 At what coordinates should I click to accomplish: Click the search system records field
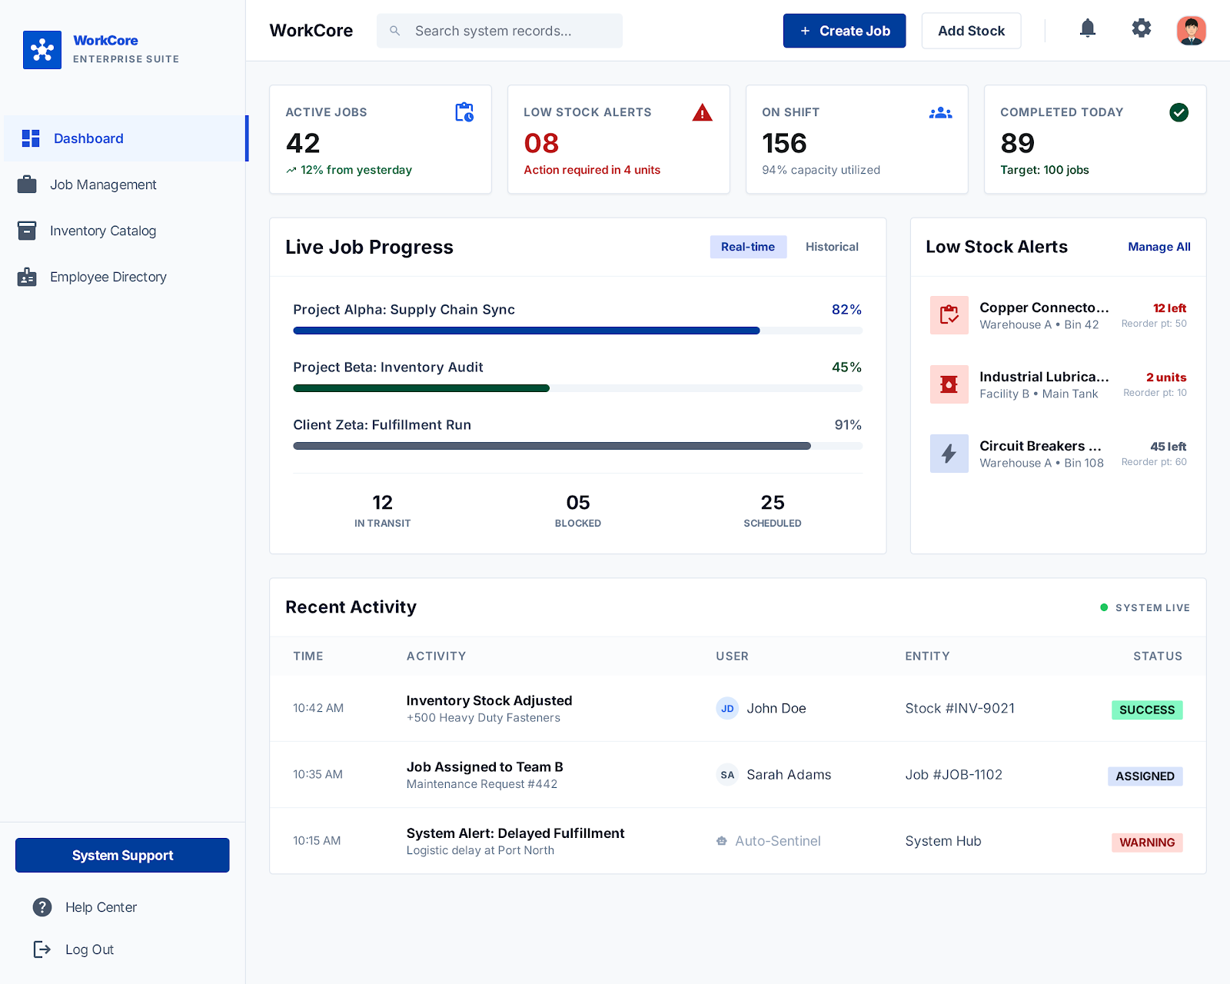(x=499, y=31)
